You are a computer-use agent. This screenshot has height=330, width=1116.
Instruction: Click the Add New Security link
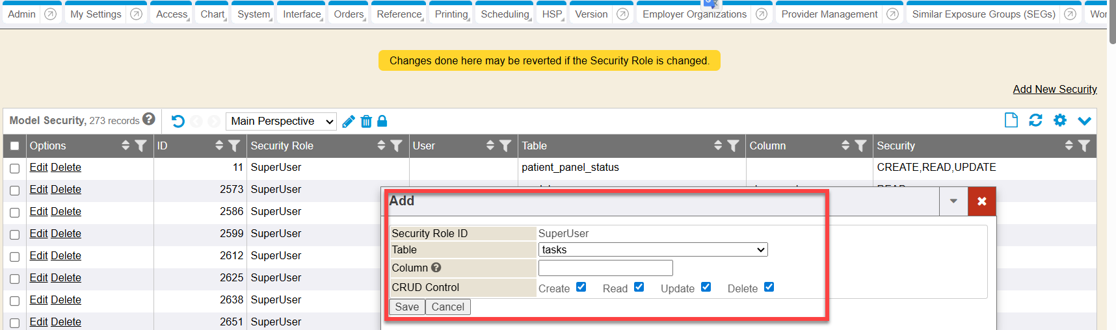click(1054, 90)
